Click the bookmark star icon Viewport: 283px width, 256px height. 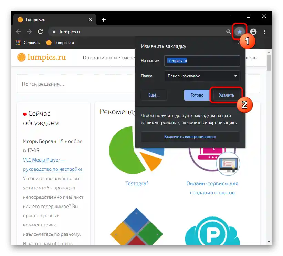[239, 32]
